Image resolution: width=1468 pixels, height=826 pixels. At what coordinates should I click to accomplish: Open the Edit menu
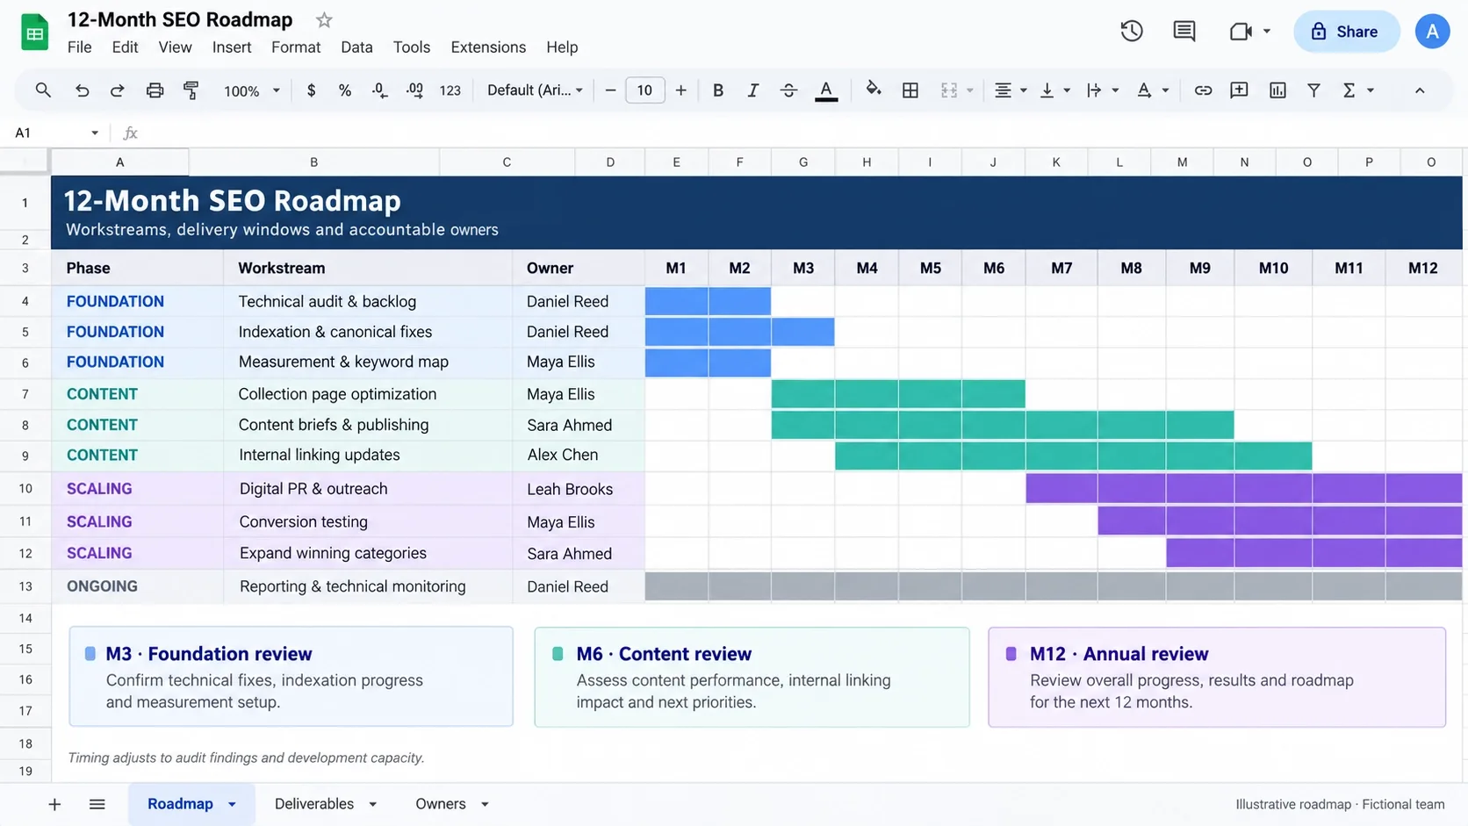[x=125, y=47]
